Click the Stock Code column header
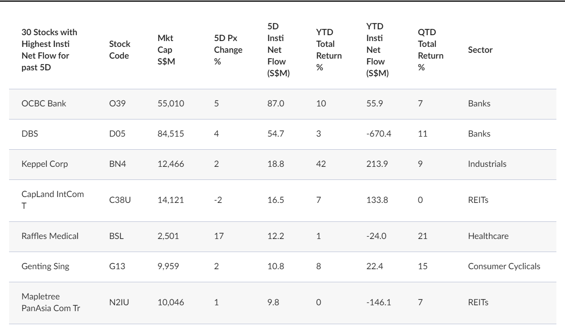The image size is (565, 326). [120, 50]
